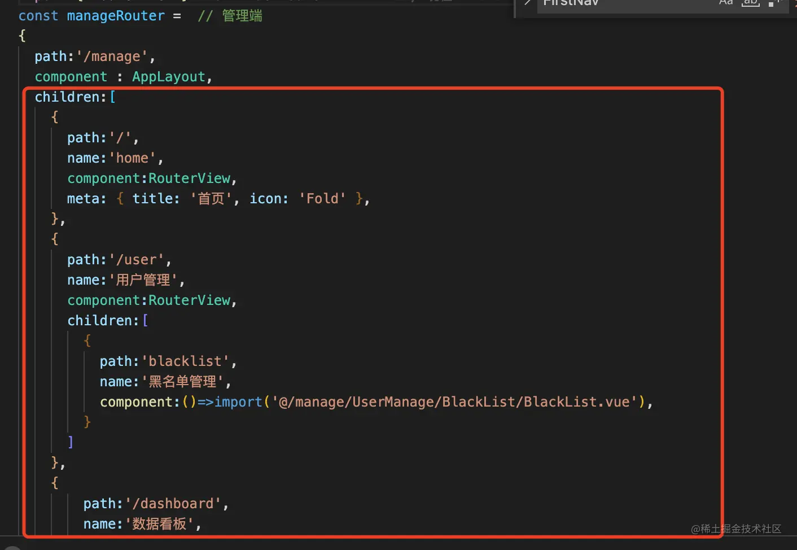Click the 'Fold' icon string
The width and height of the screenshot is (797, 550).
coord(322,199)
